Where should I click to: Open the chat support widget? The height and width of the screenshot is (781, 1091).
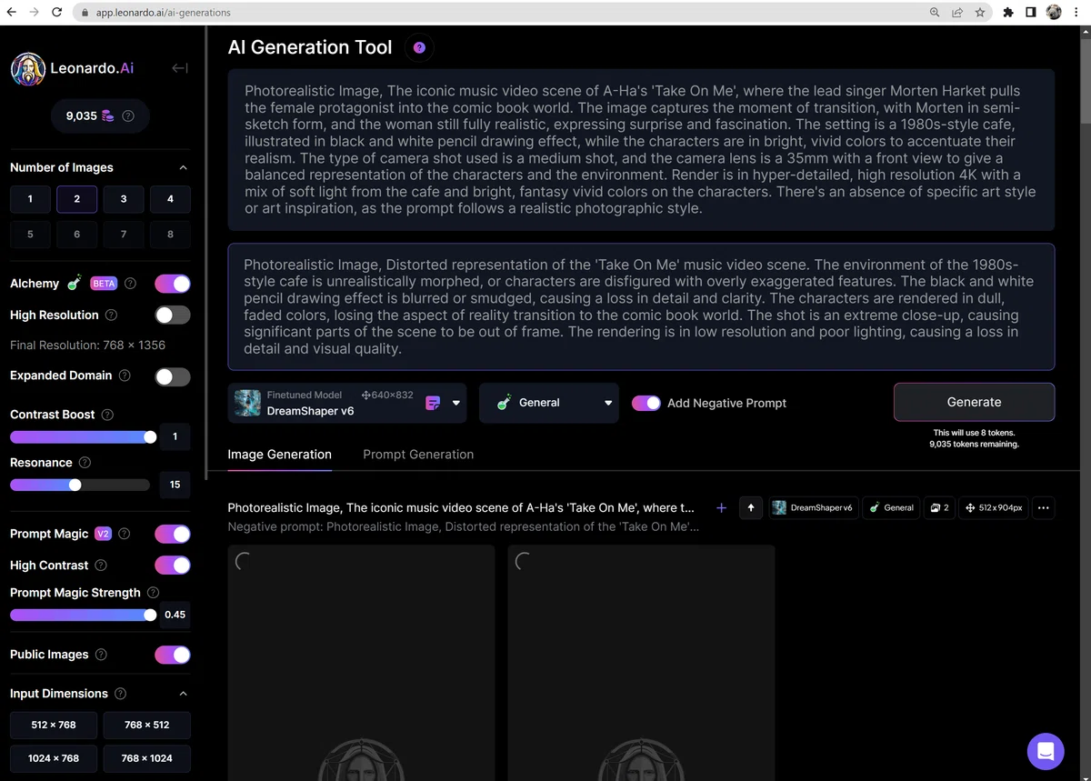[1046, 751]
